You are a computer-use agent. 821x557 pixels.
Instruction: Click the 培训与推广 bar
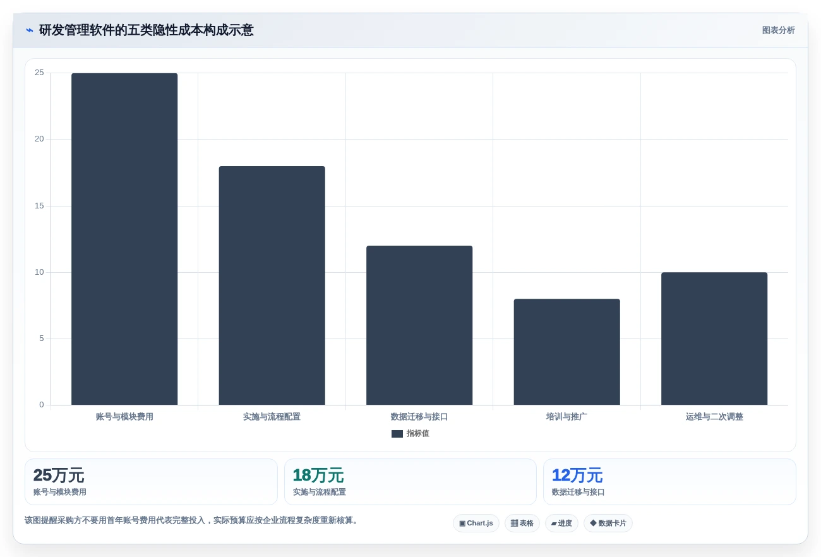point(566,352)
